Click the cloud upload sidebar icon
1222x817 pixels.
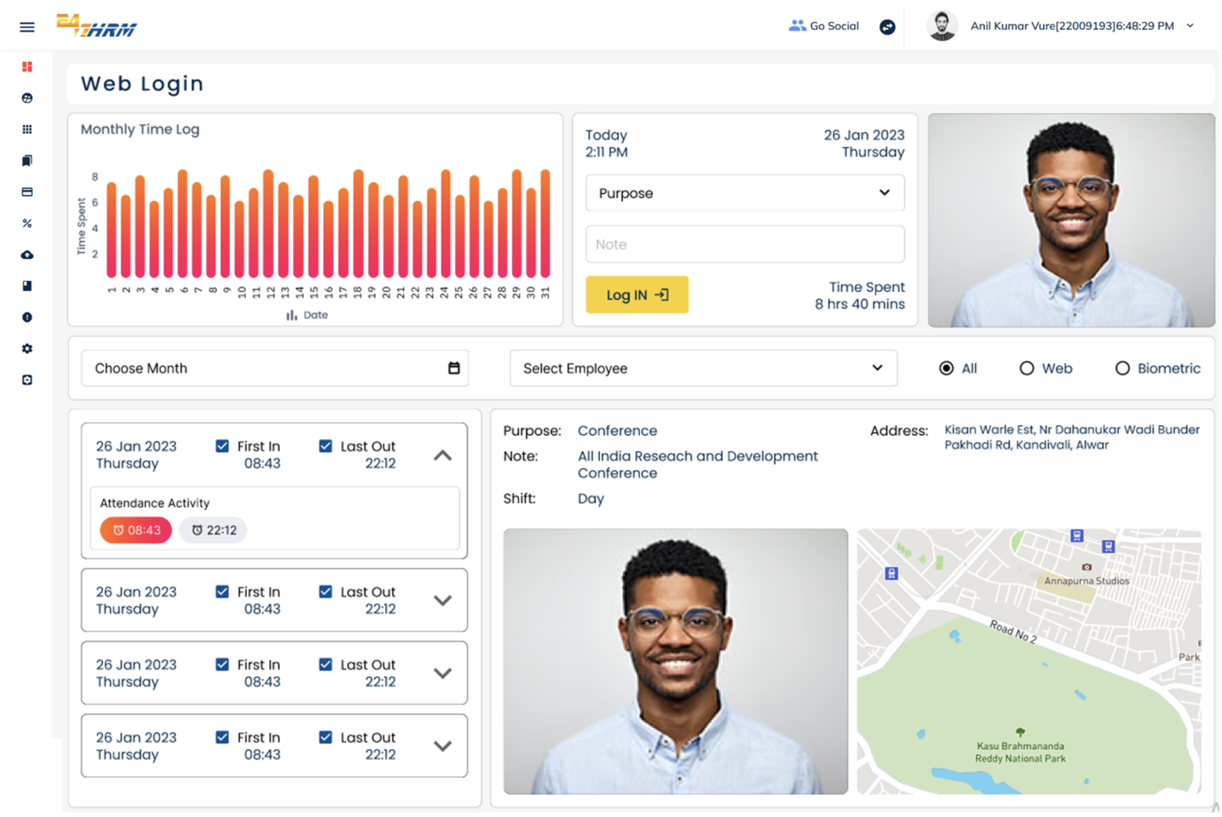pyautogui.click(x=27, y=255)
